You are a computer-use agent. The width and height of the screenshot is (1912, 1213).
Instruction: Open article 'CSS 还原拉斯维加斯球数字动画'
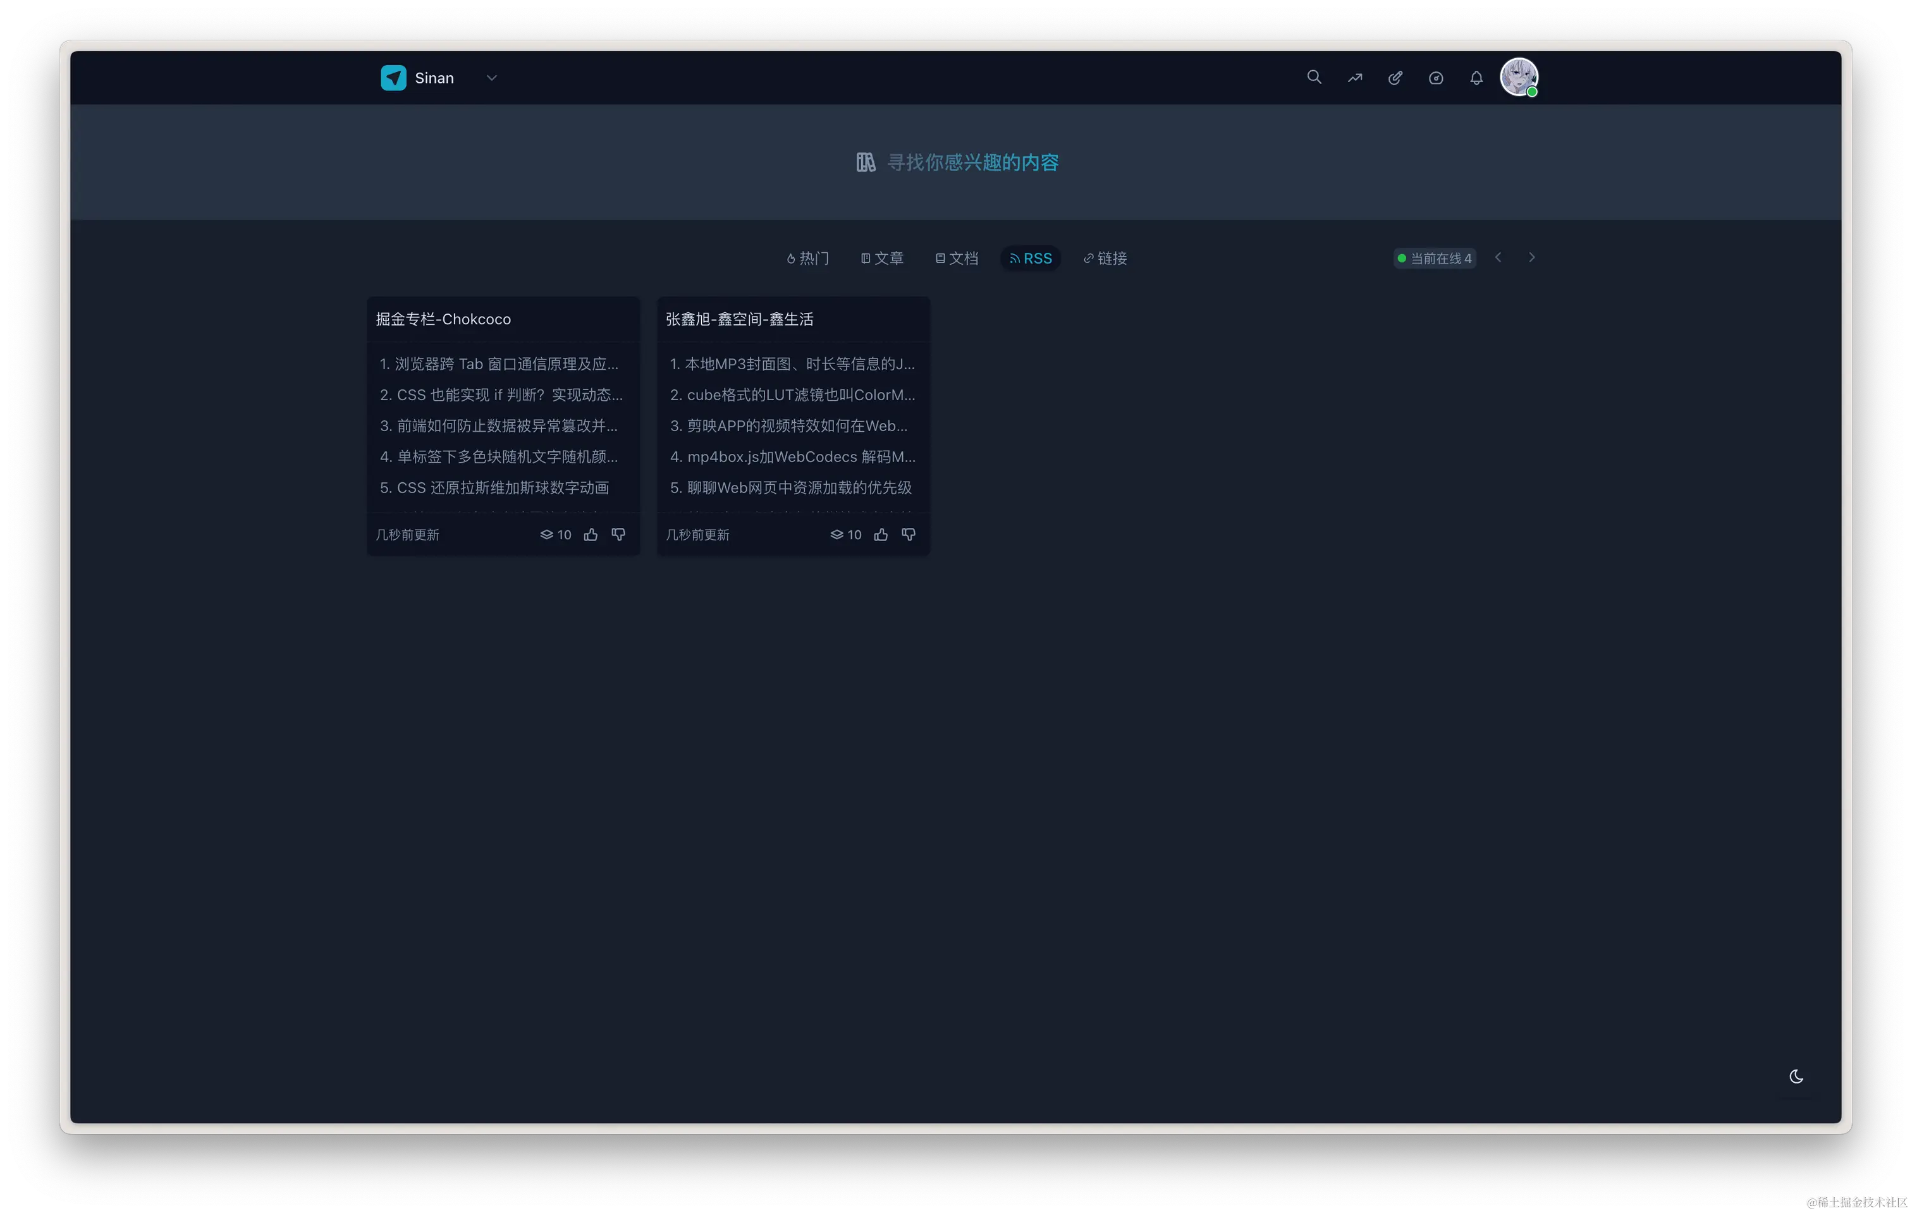coord(502,487)
